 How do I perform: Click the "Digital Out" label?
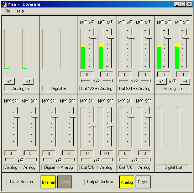173,167
